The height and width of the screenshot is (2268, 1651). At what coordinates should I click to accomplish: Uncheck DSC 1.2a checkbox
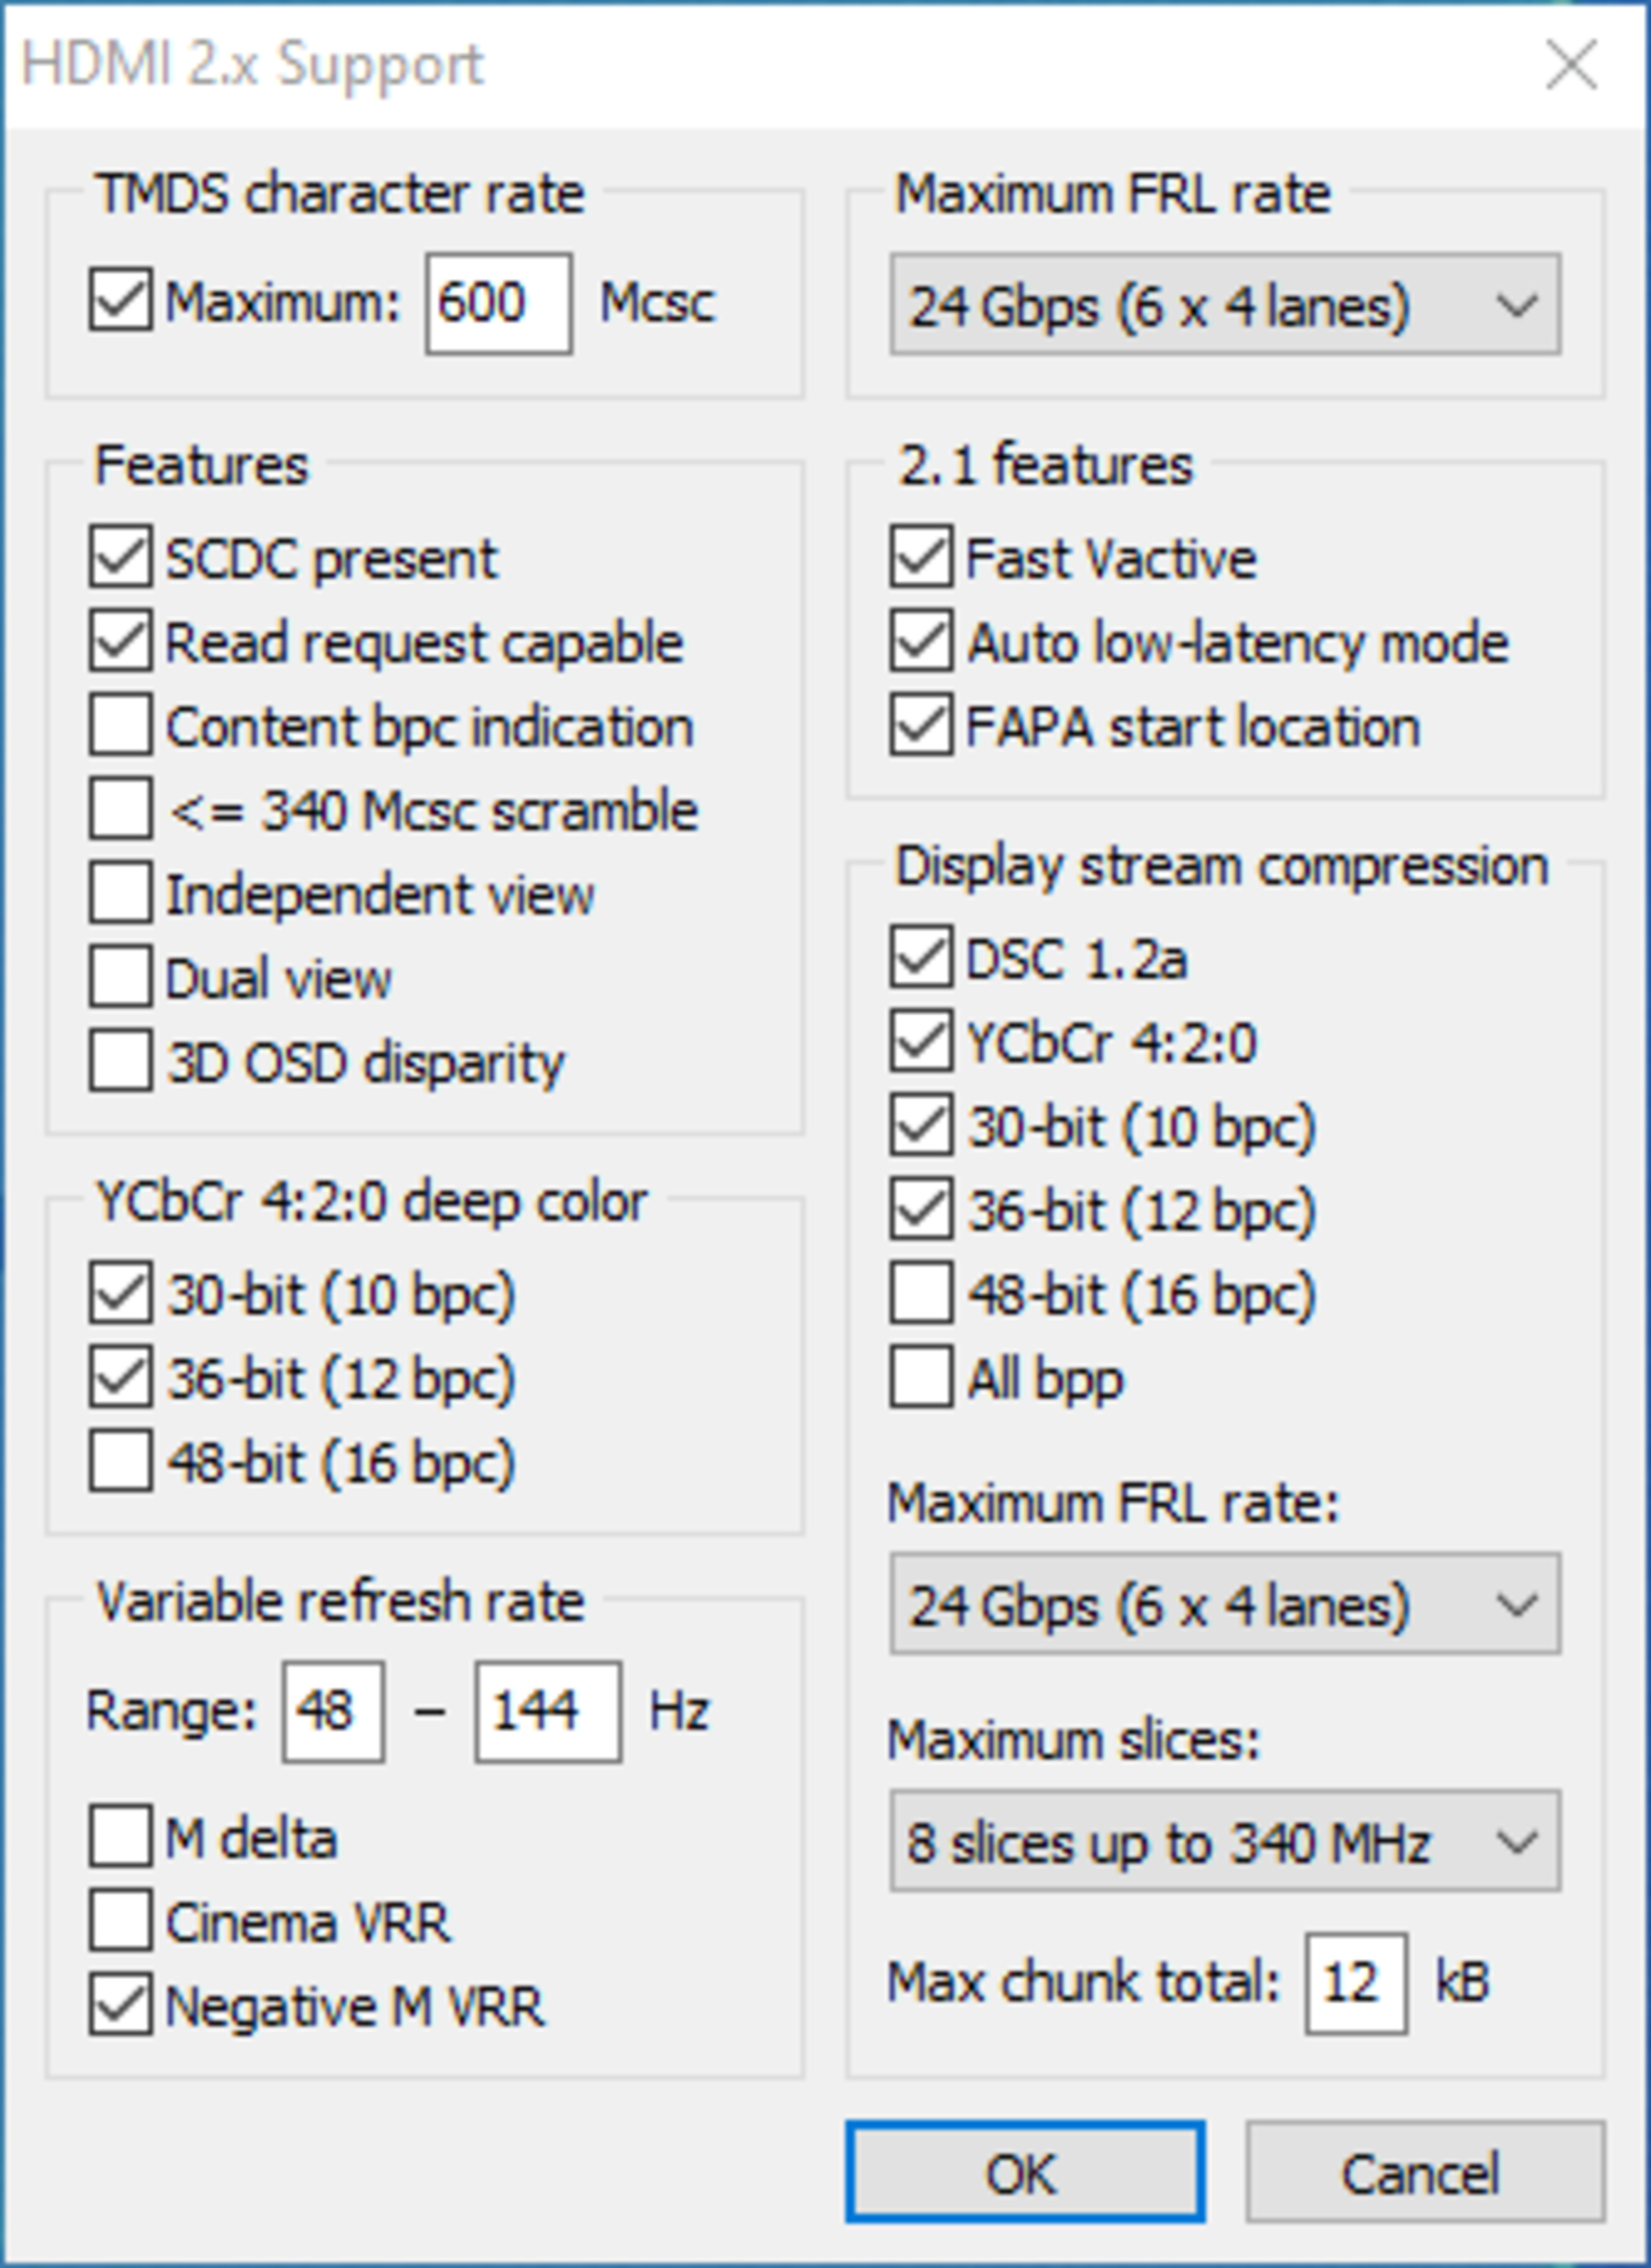(921, 958)
